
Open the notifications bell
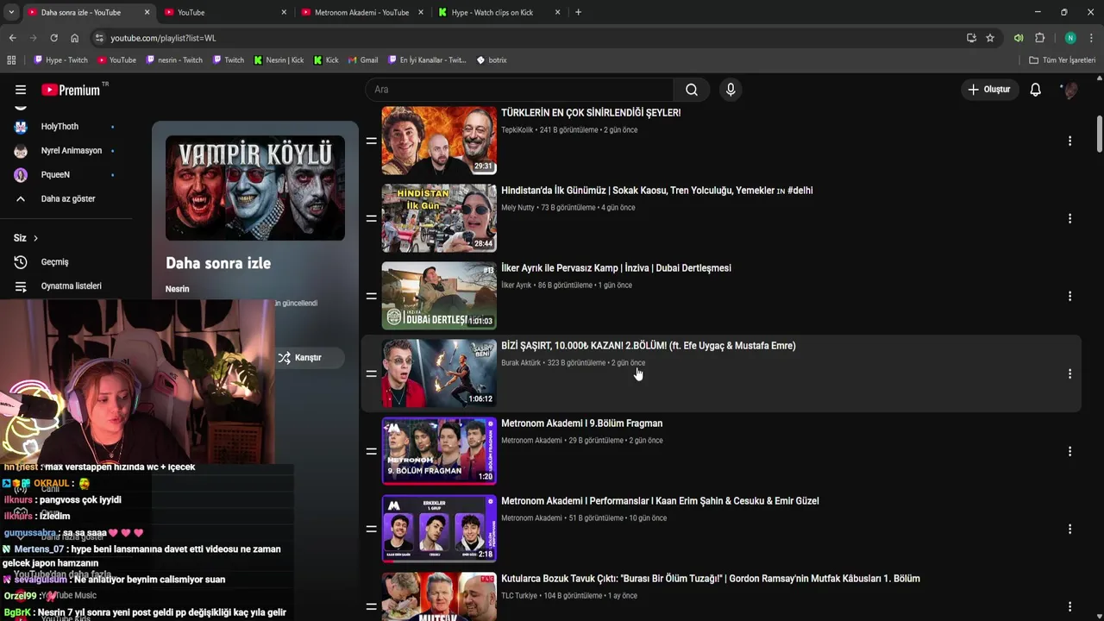coord(1035,90)
